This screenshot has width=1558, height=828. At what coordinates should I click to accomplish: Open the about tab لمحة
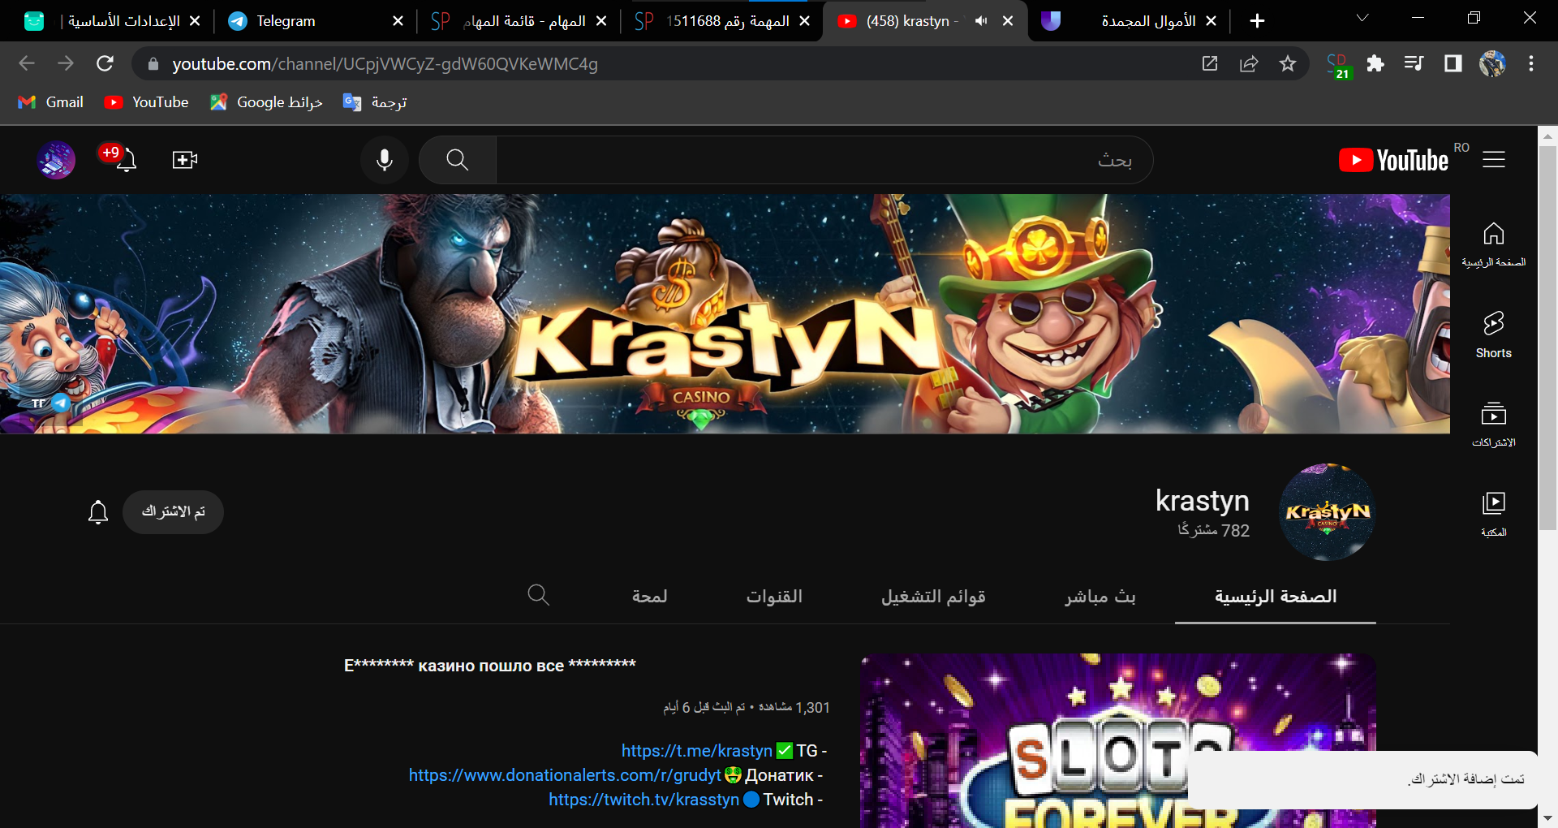click(x=649, y=597)
